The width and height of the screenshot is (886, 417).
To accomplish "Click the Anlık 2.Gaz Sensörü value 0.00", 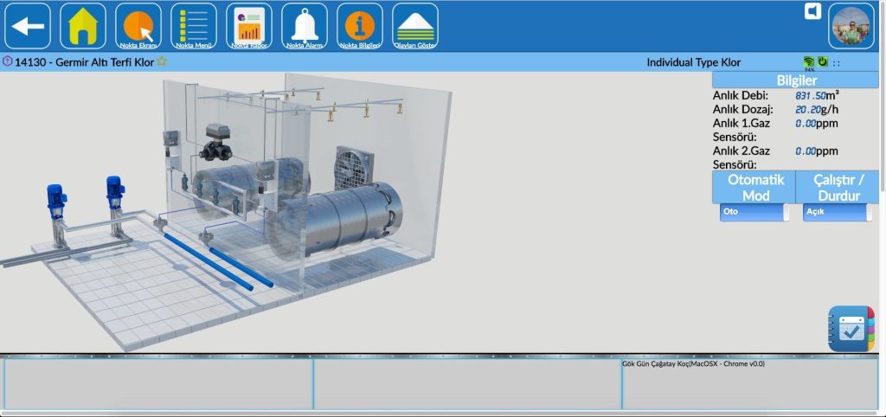I will tap(806, 151).
